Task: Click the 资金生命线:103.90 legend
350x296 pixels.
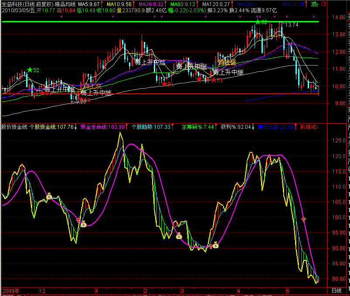Action: pyautogui.click(x=102, y=127)
